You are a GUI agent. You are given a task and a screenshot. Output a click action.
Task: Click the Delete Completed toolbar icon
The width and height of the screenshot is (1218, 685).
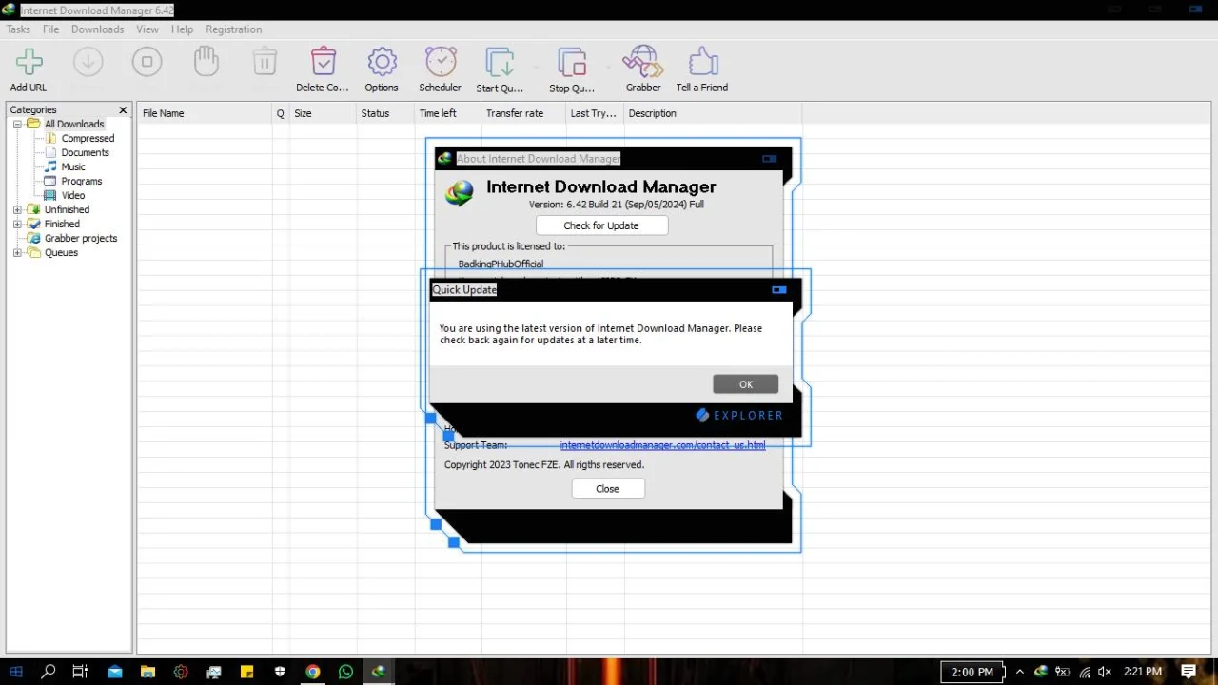[323, 63]
